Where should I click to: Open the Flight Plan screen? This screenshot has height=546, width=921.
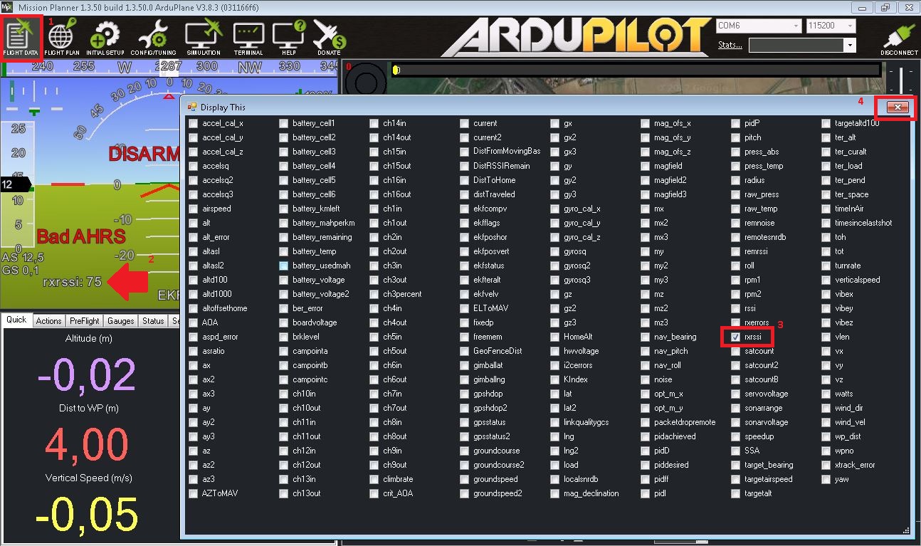(x=62, y=37)
